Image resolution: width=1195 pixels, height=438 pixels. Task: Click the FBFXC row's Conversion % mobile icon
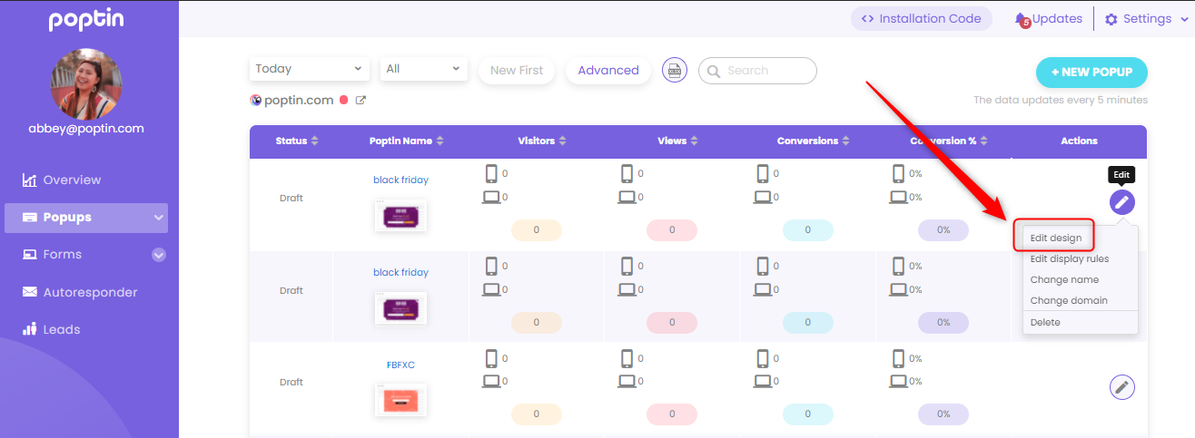[x=898, y=358]
